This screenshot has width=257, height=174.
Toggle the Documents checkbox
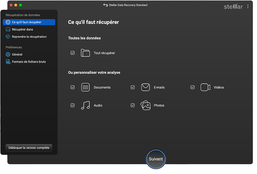(73, 87)
